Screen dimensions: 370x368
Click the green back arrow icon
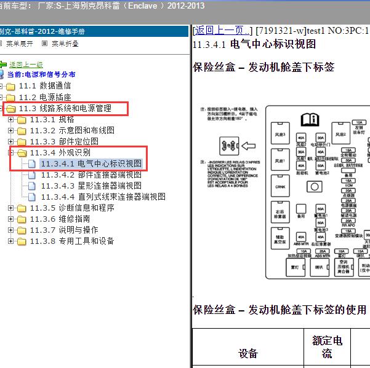click(3, 65)
